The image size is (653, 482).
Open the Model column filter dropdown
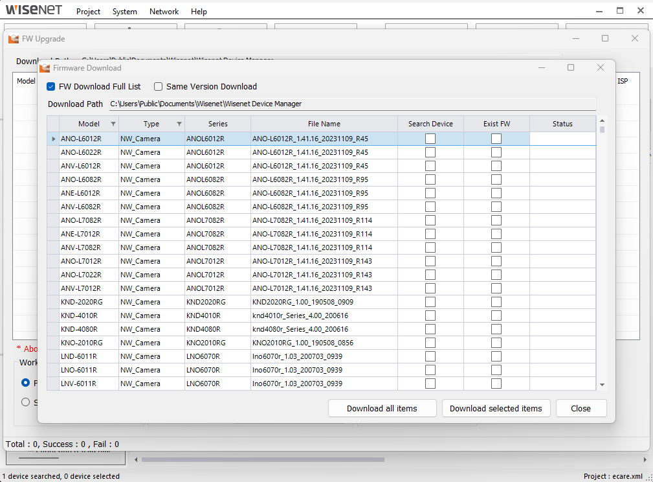(x=113, y=124)
